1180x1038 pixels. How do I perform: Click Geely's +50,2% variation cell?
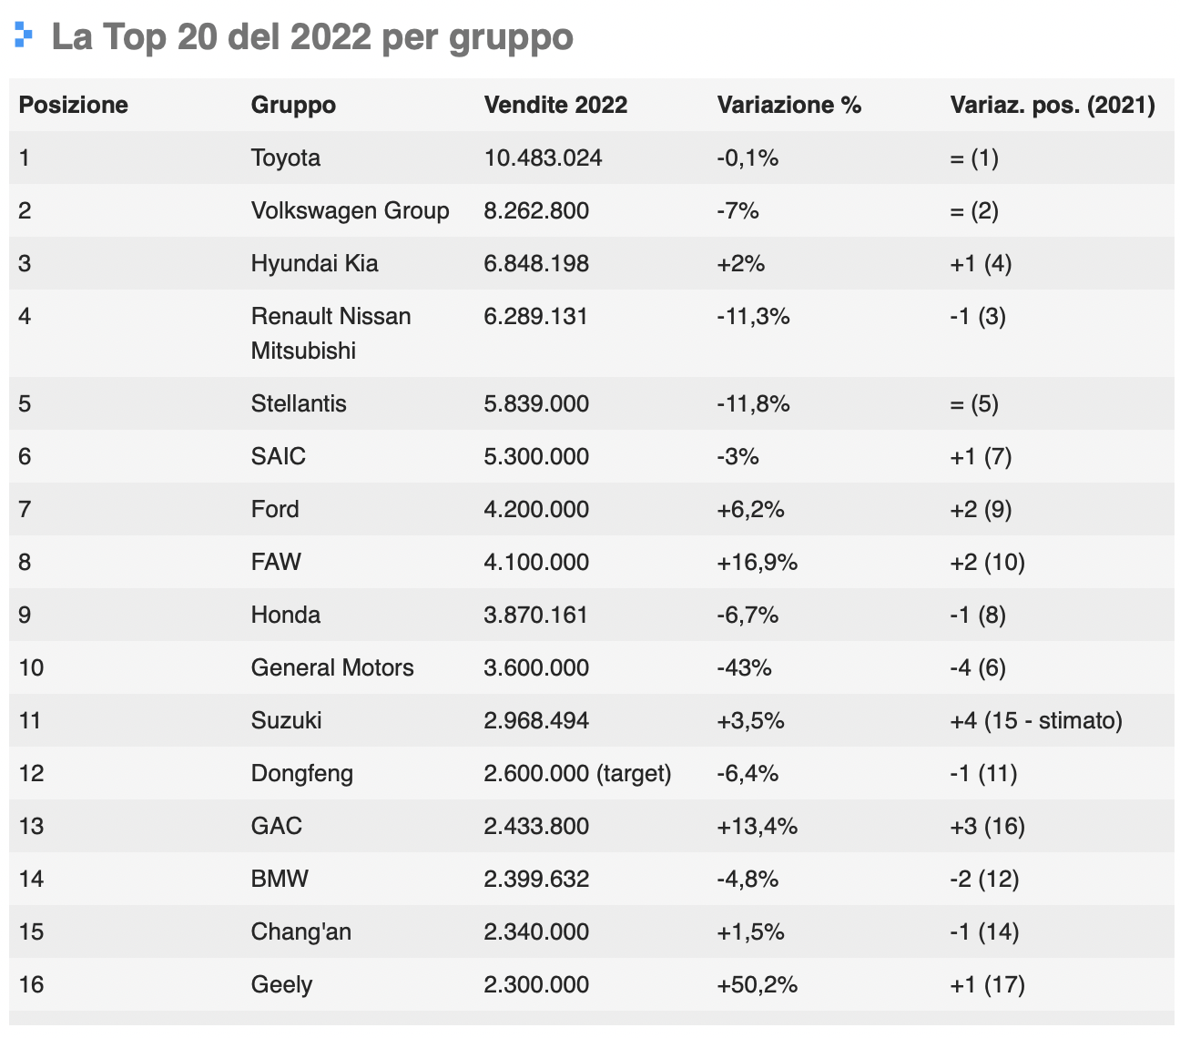click(x=757, y=984)
